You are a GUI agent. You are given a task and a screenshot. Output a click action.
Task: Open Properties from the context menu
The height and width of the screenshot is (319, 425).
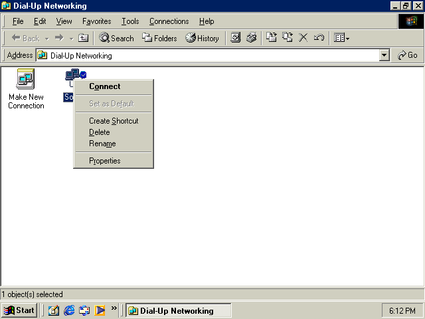[114, 161]
